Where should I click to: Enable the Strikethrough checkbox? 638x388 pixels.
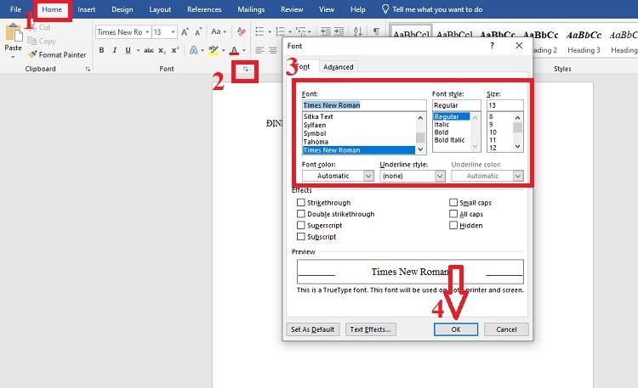[x=300, y=203]
